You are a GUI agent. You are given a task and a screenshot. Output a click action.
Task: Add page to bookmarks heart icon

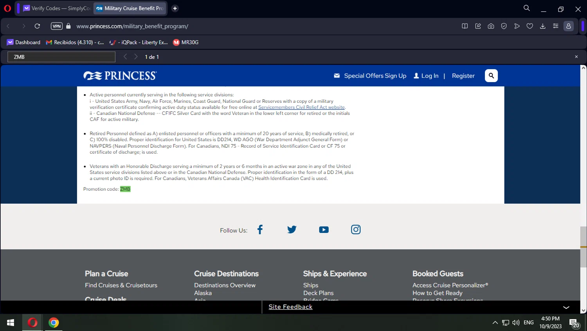530,26
